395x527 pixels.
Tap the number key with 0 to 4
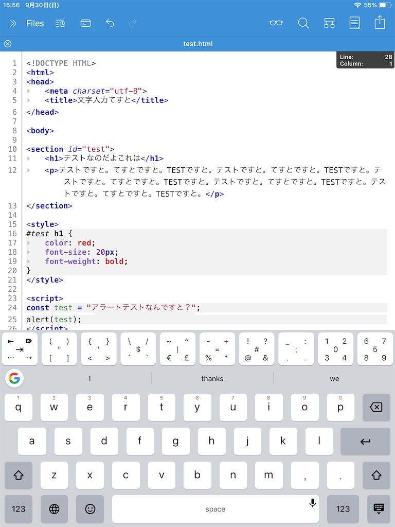(335, 349)
